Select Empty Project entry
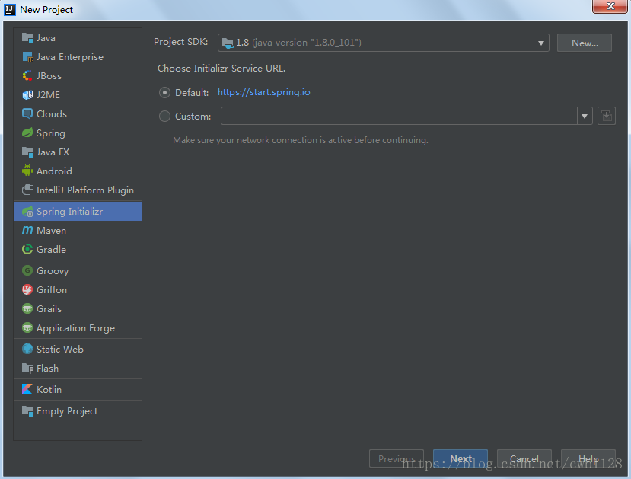Screen dimensions: 631x479 pyautogui.click(x=78, y=410)
